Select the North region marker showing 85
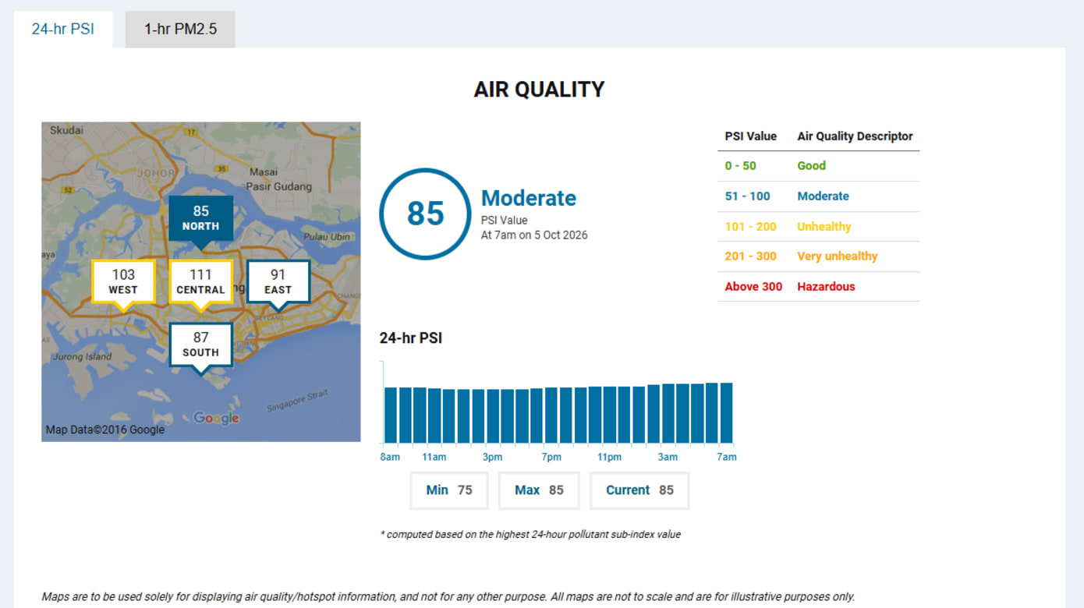 click(x=201, y=219)
